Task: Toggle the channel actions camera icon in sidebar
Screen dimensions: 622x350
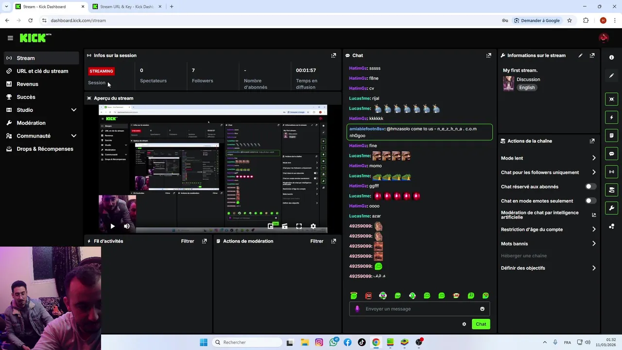Action: pyautogui.click(x=611, y=190)
